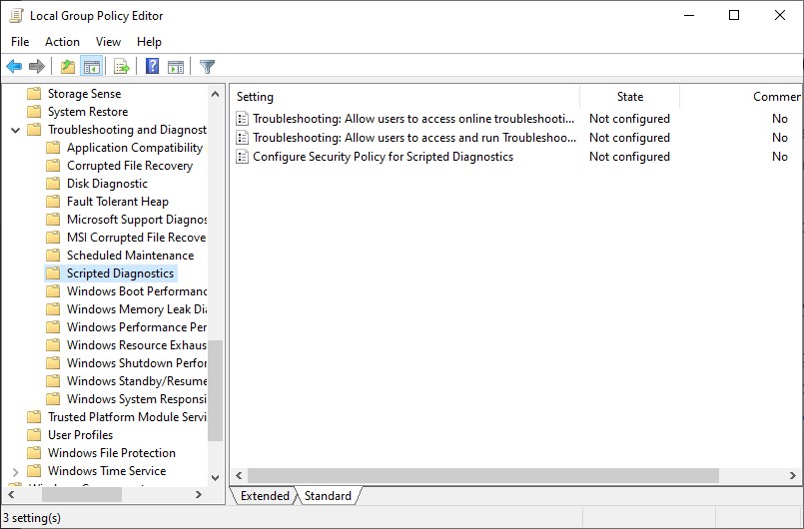Click folder icon beside Disk Diagnostic
Viewport: 804px width, 529px height.
[x=53, y=184]
